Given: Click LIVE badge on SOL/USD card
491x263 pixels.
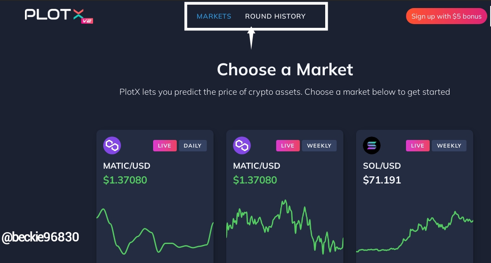Looking at the screenshot, I should tap(418, 145).
